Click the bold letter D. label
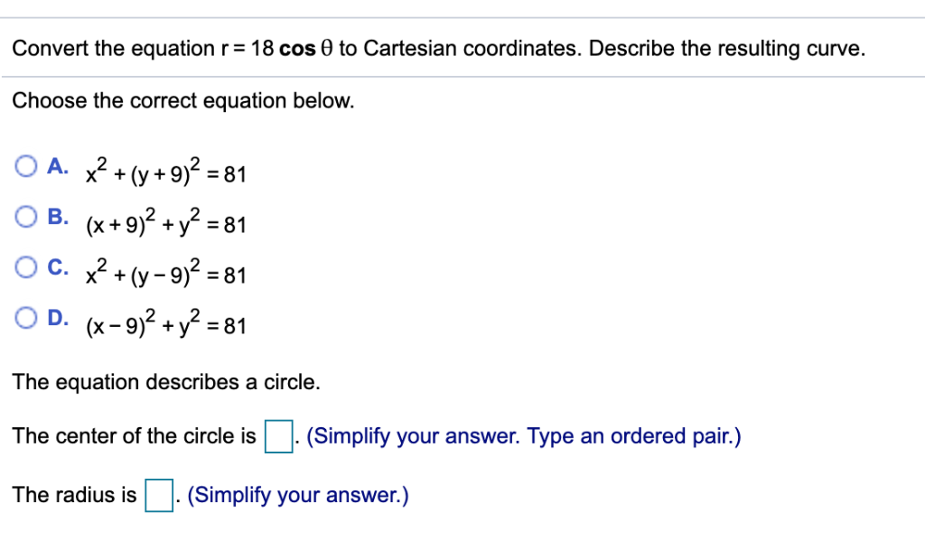 (x=56, y=317)
